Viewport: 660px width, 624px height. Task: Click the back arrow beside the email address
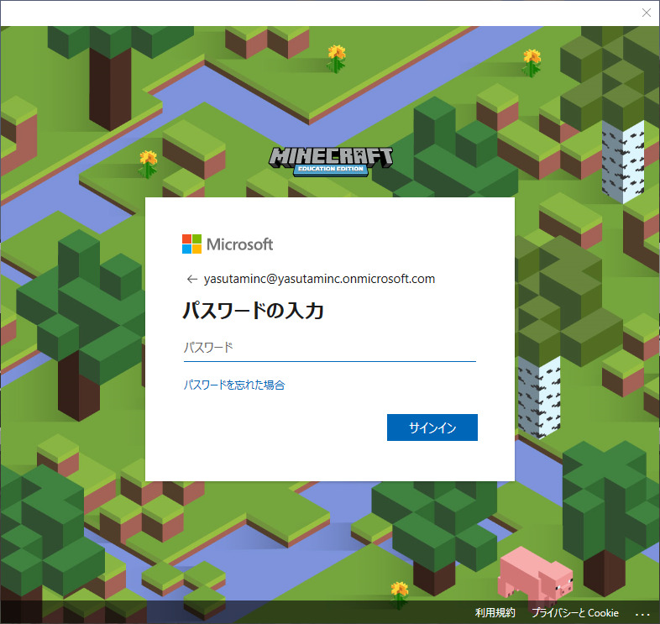[x=192, y=279]
